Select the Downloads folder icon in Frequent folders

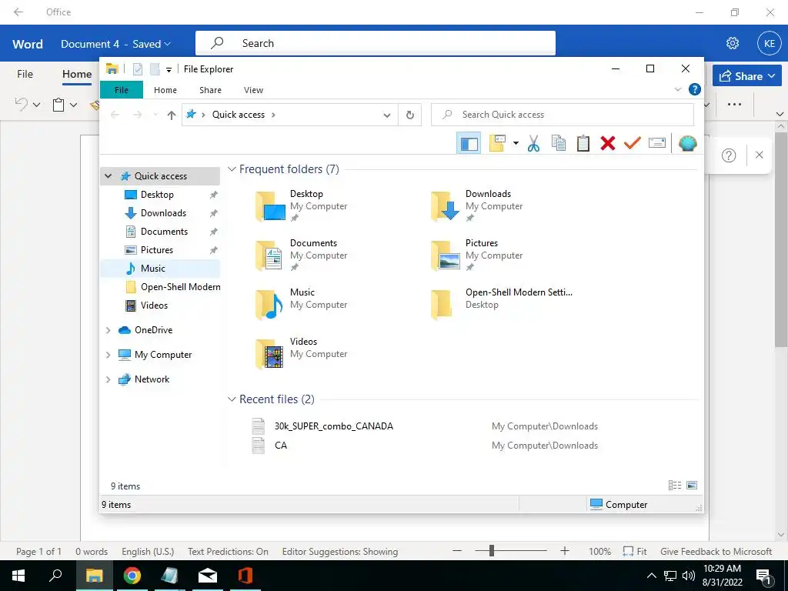(446, 206)
